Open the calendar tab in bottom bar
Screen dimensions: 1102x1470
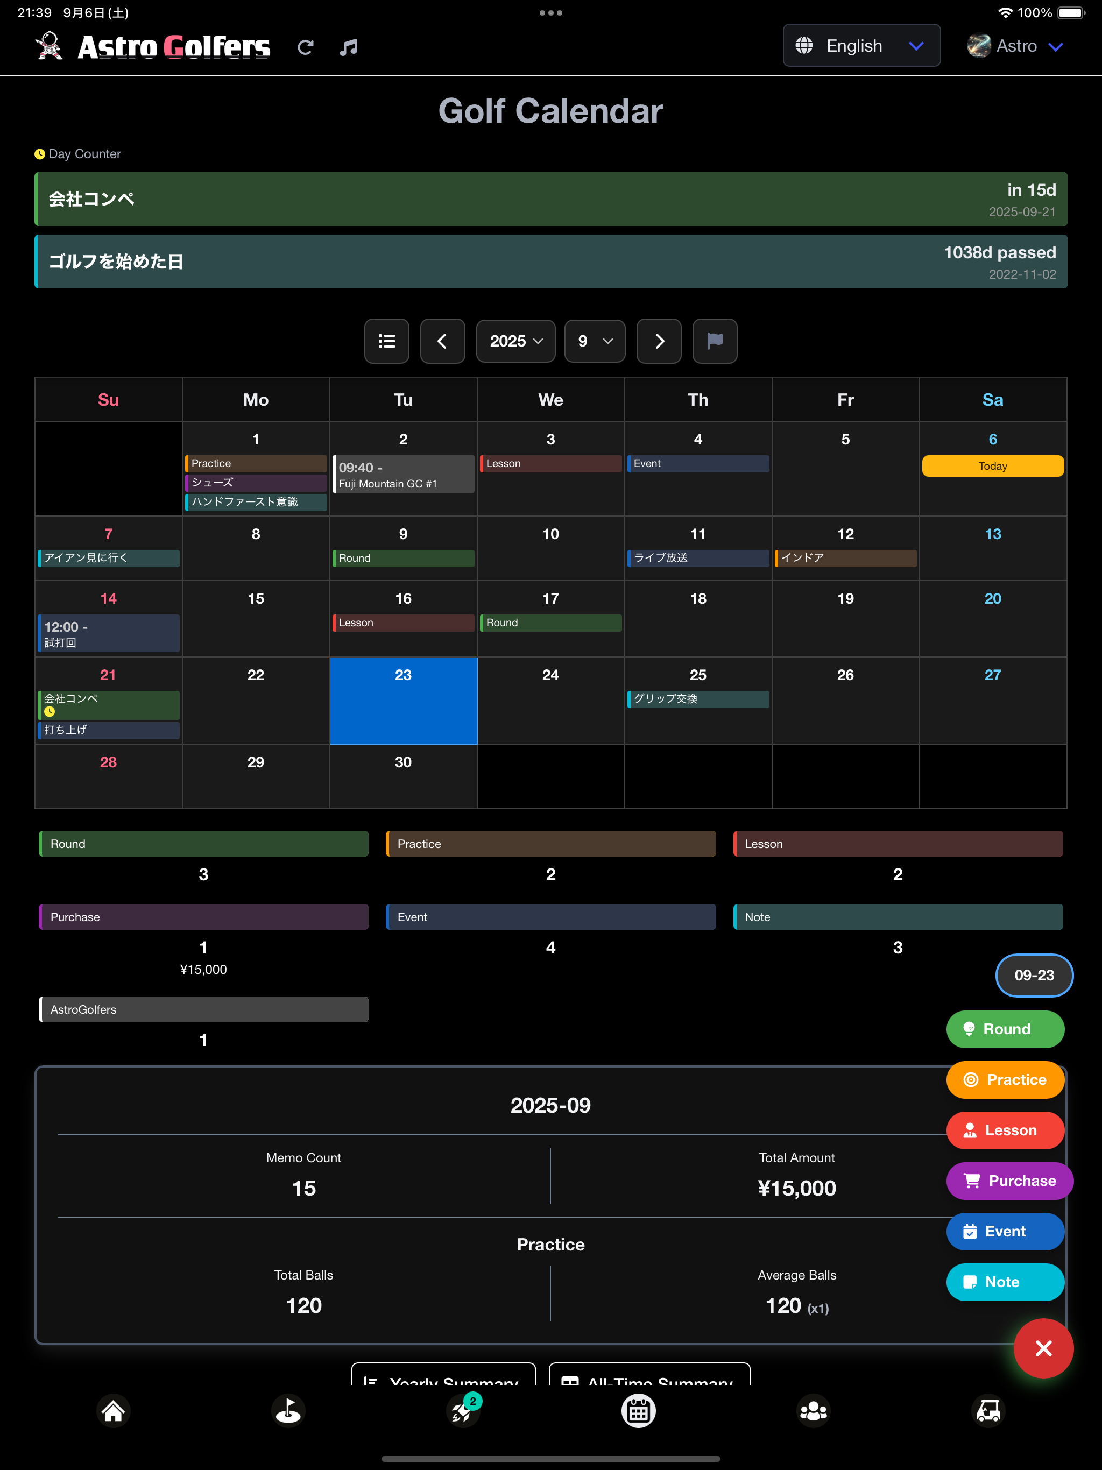[x=639, y=1411]
